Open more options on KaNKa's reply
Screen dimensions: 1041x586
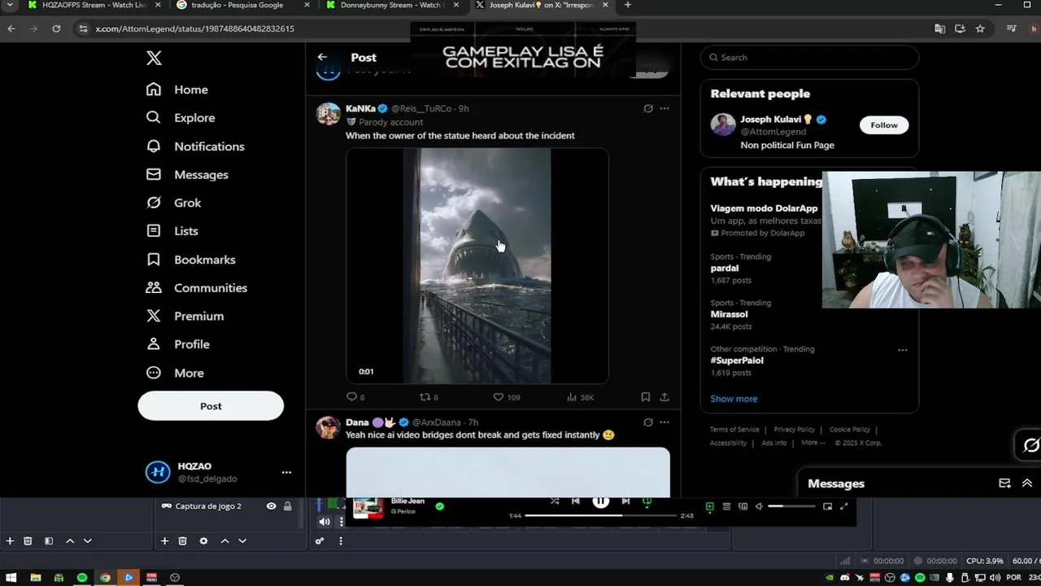(x=664, y=108)
